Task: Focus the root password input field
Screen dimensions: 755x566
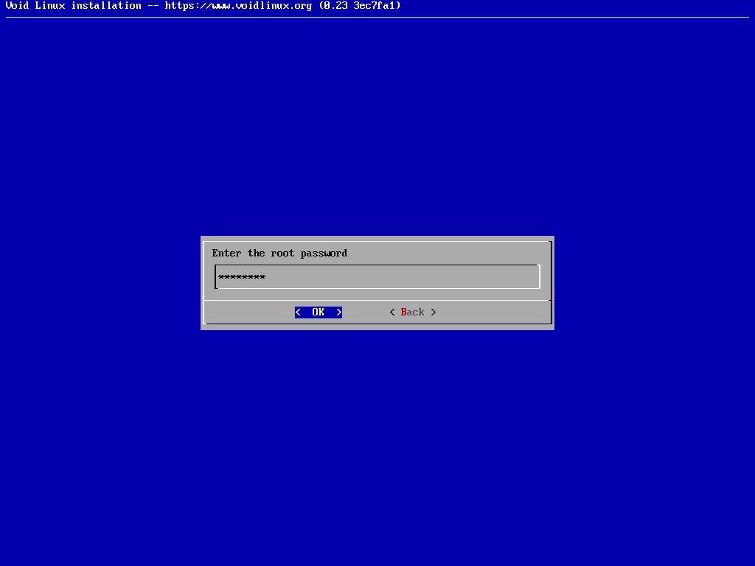Action: pos(377,277)
